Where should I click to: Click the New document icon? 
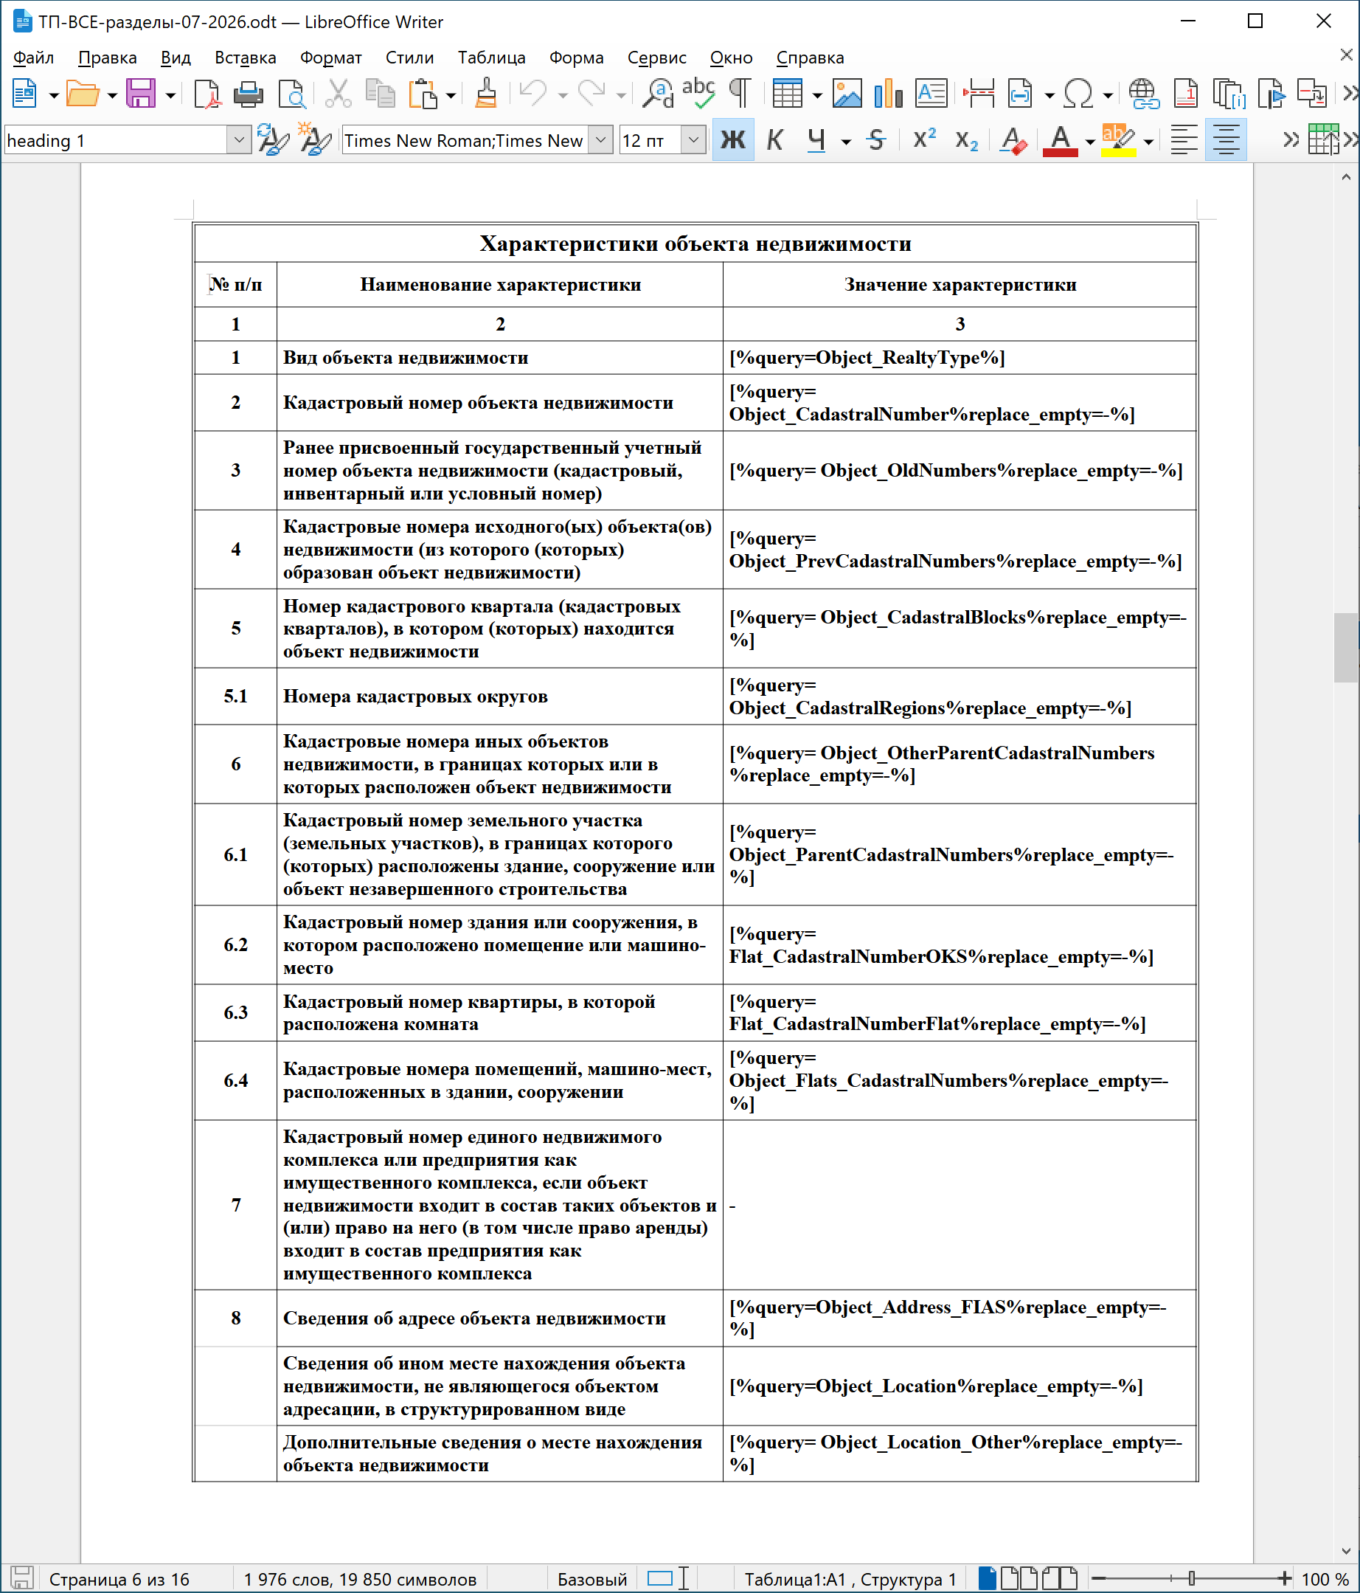(x=24, y=94)
